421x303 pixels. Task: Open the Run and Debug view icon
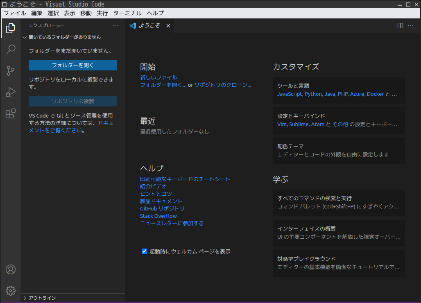click(x=11, y=92)
